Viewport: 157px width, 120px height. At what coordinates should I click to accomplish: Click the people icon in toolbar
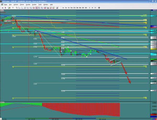pyautogui.click(x=5, y=8)
